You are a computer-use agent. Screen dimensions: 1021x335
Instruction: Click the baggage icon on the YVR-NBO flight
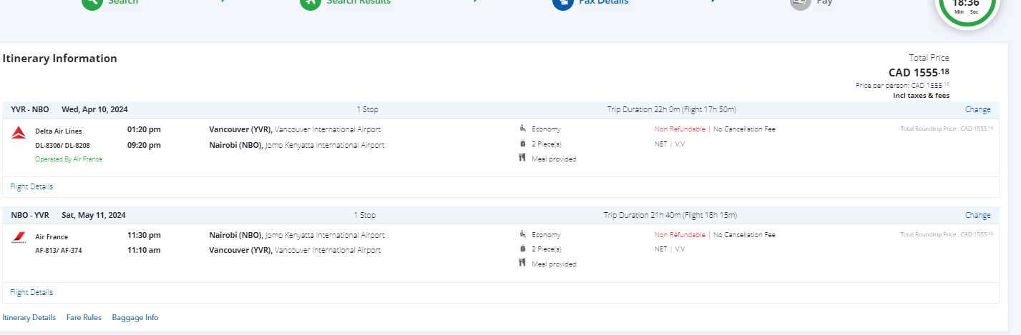[522, 144]
